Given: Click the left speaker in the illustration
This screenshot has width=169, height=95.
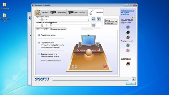Looking at the screenshot, I should point(80,44).
